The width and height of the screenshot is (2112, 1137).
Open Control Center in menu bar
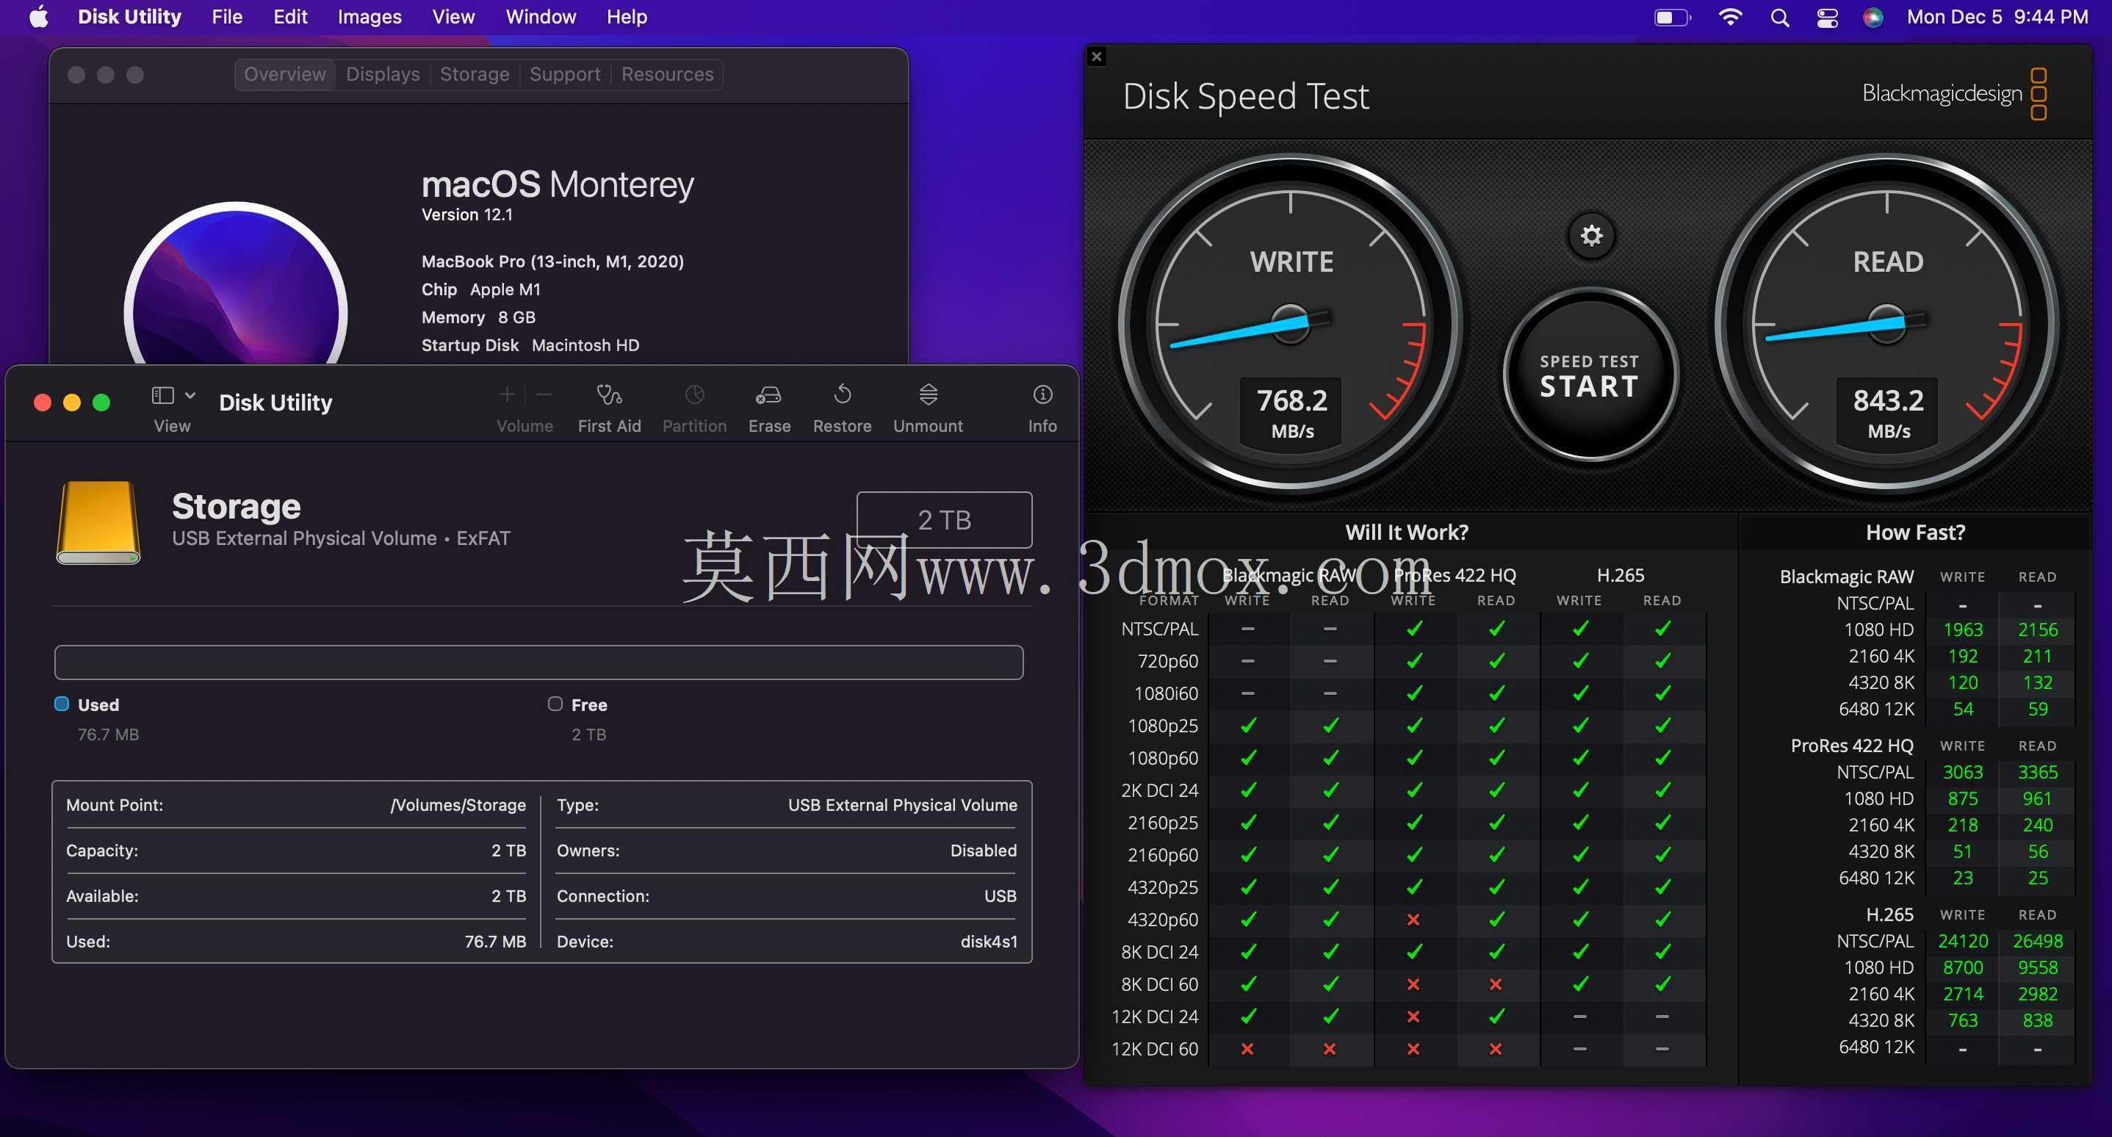click(x=1827, y=17)
